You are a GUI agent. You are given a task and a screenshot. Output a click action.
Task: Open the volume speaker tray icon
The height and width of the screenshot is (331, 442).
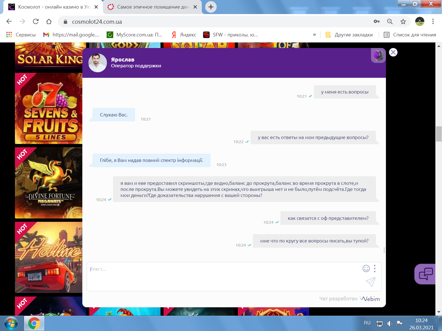pyautogui.click(x=390, y=323)
